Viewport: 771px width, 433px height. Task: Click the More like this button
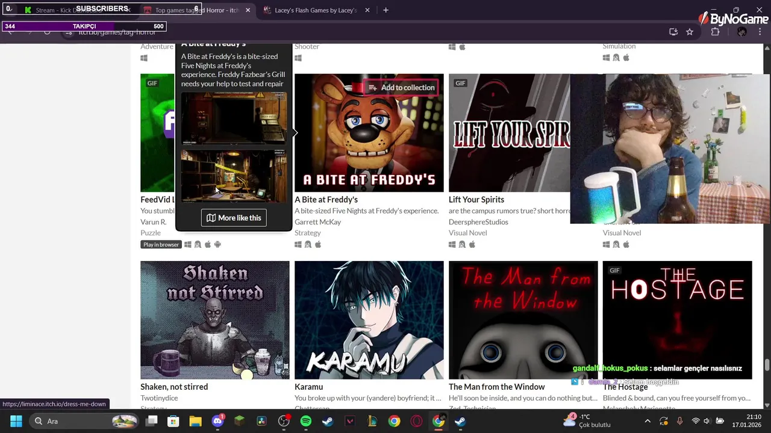pos(234,218)
